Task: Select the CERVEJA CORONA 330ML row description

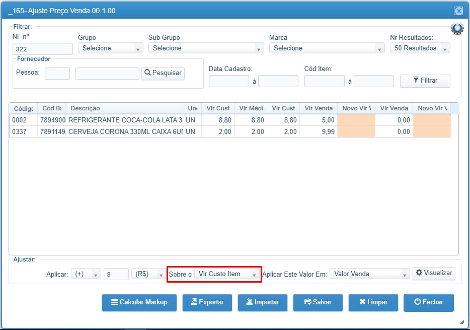Action: pyautogui.click(x=125, y=131)
